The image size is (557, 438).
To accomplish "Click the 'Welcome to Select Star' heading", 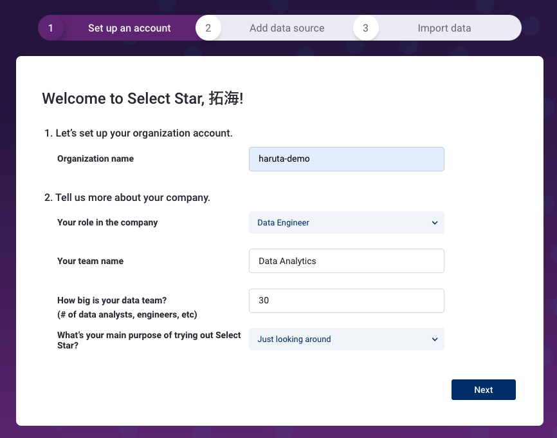I will tap(142, 99).
